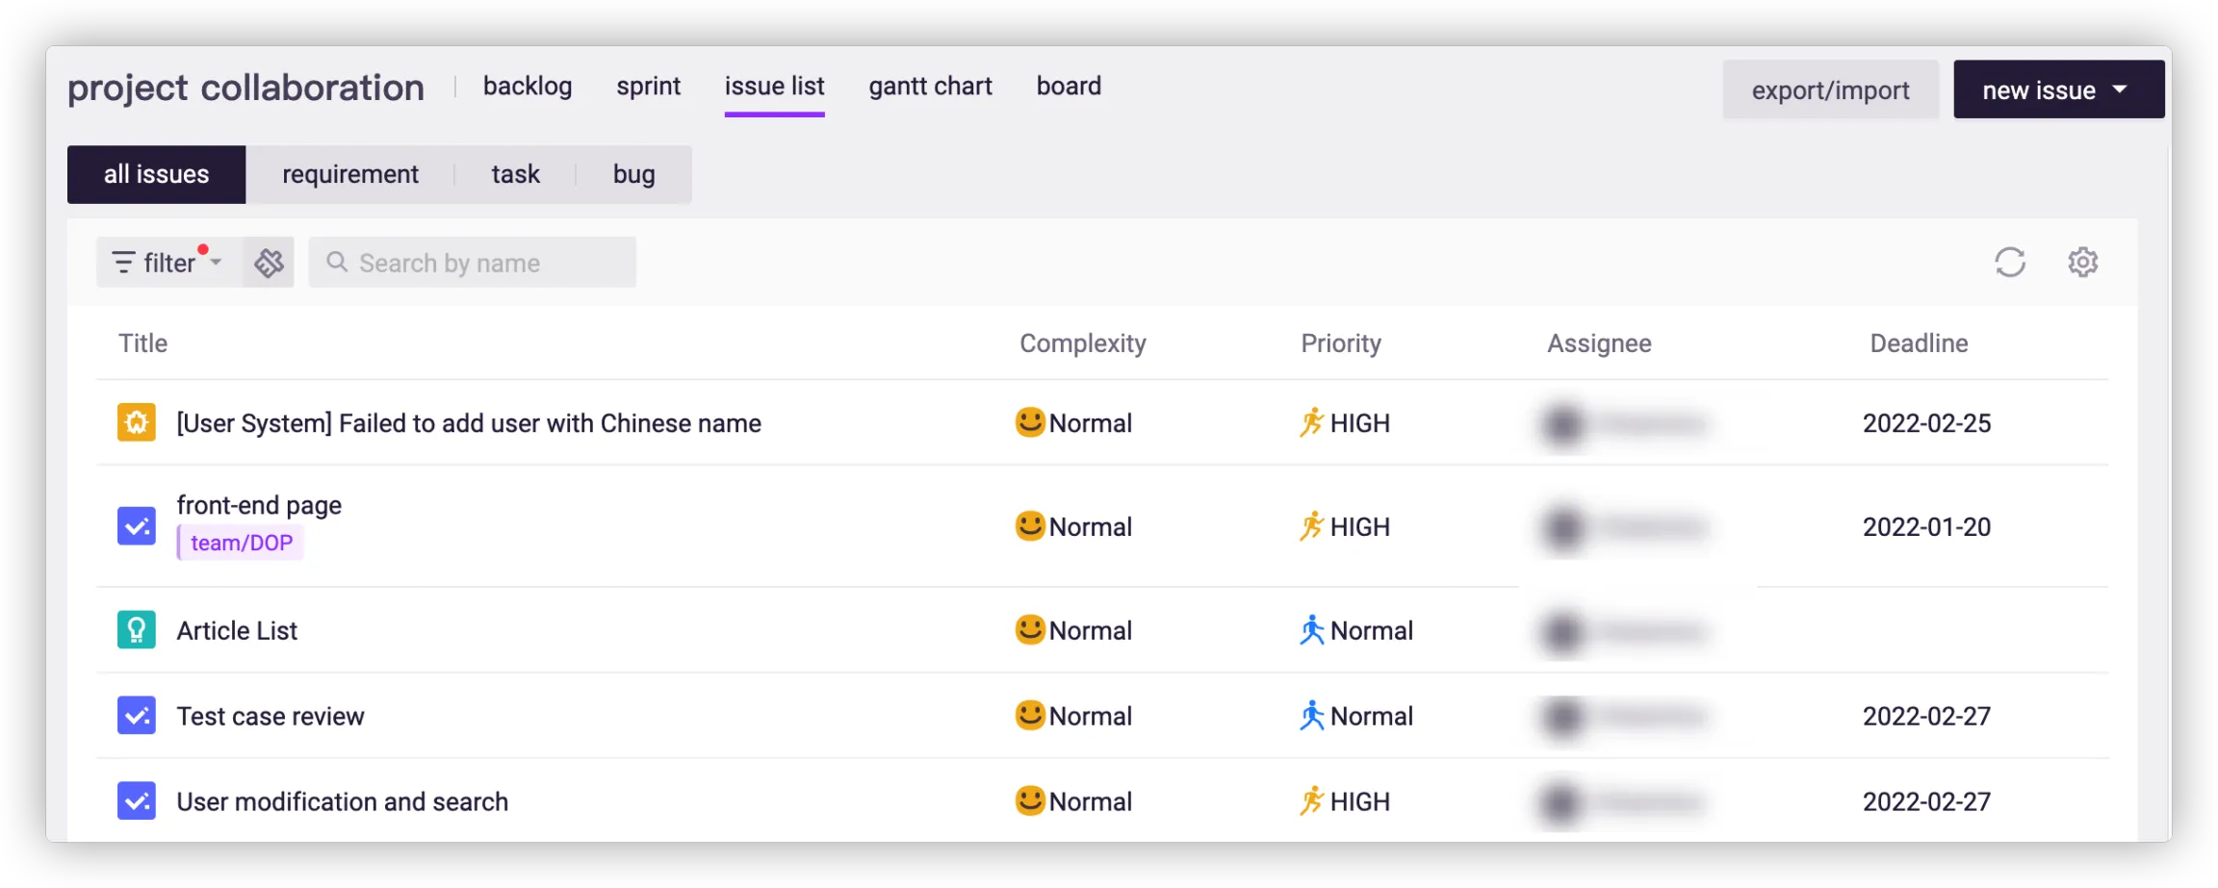The height and width of the screenshot is (888, 2218).
Task: Click the task icon beside Test case review
Action: tap(137, 716)
